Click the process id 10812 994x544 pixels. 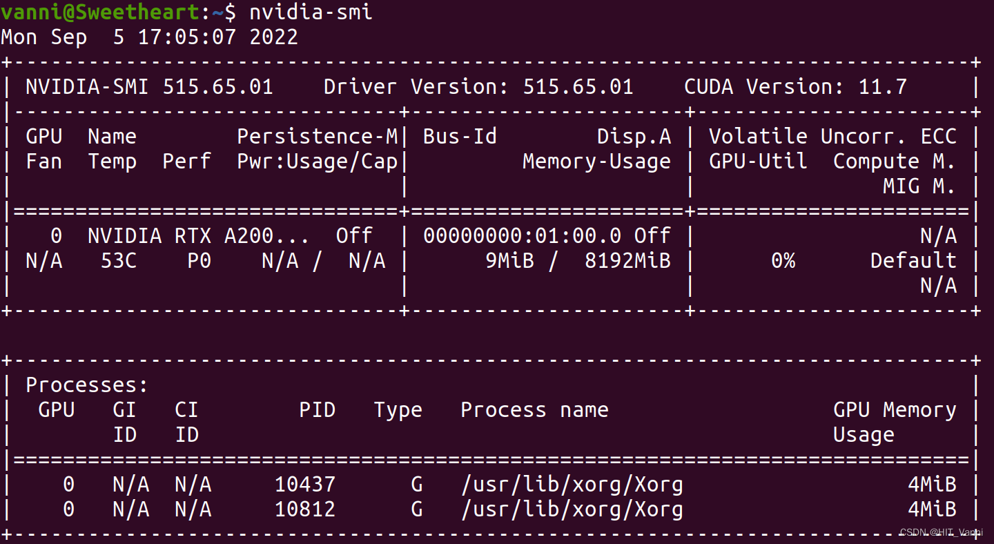click(x=305, y=509)
